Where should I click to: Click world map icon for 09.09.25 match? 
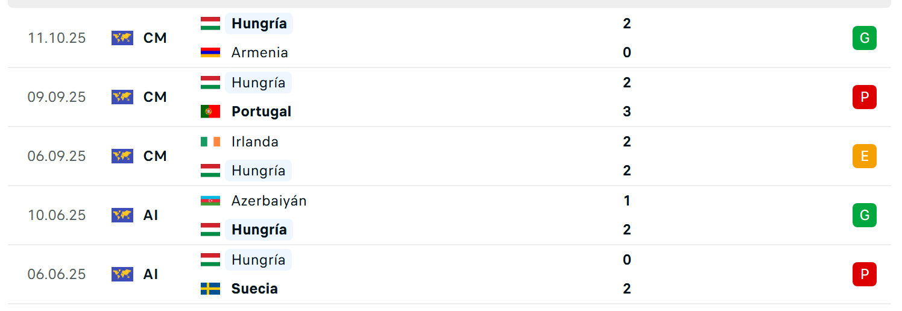point(122,97)
